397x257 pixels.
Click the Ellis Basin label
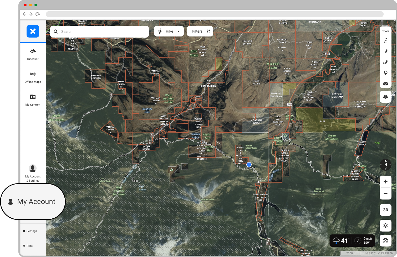pyautogui.click(x=194, y=53)
